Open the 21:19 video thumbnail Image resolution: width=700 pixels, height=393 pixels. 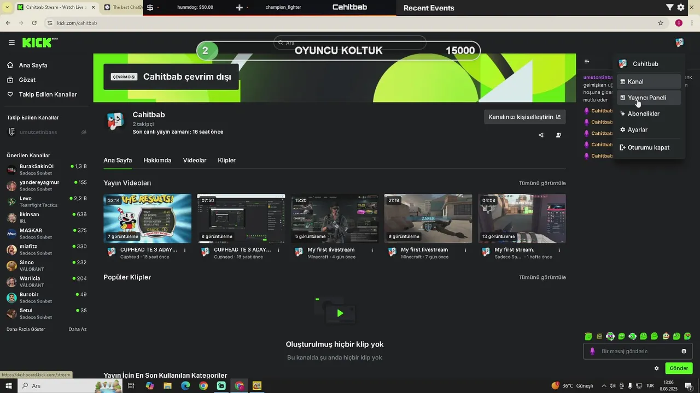(x=428, y=218)
